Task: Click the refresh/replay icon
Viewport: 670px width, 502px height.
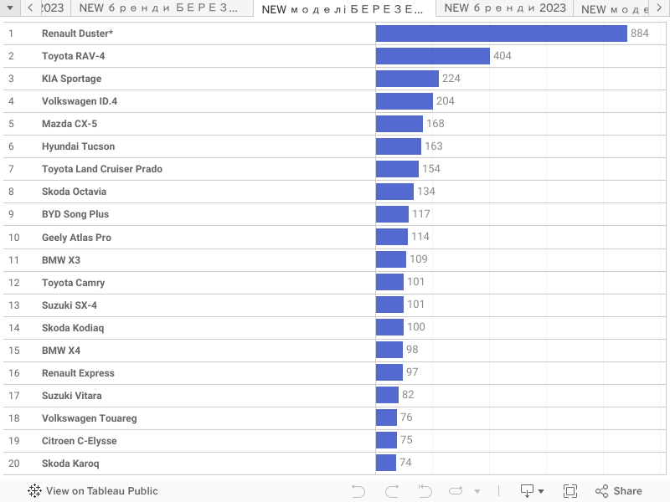Action: coord(456,491)
